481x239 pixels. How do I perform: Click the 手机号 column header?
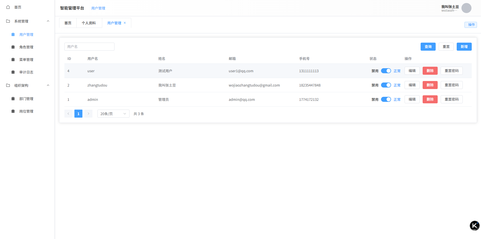[304, 59]
